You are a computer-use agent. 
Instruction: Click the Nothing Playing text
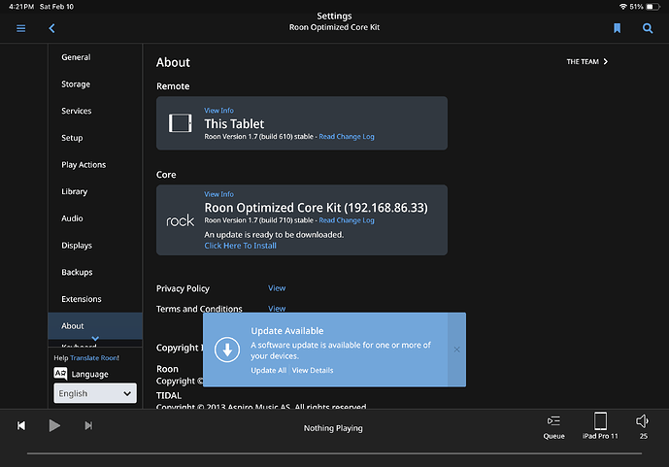(333, 428)
